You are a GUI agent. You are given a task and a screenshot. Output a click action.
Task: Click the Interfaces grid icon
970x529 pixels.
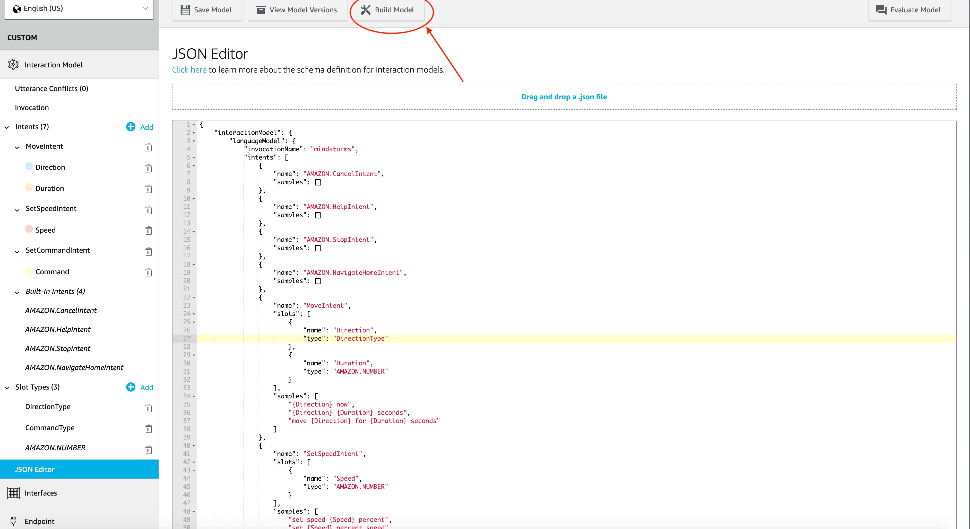tap(14, 493)
